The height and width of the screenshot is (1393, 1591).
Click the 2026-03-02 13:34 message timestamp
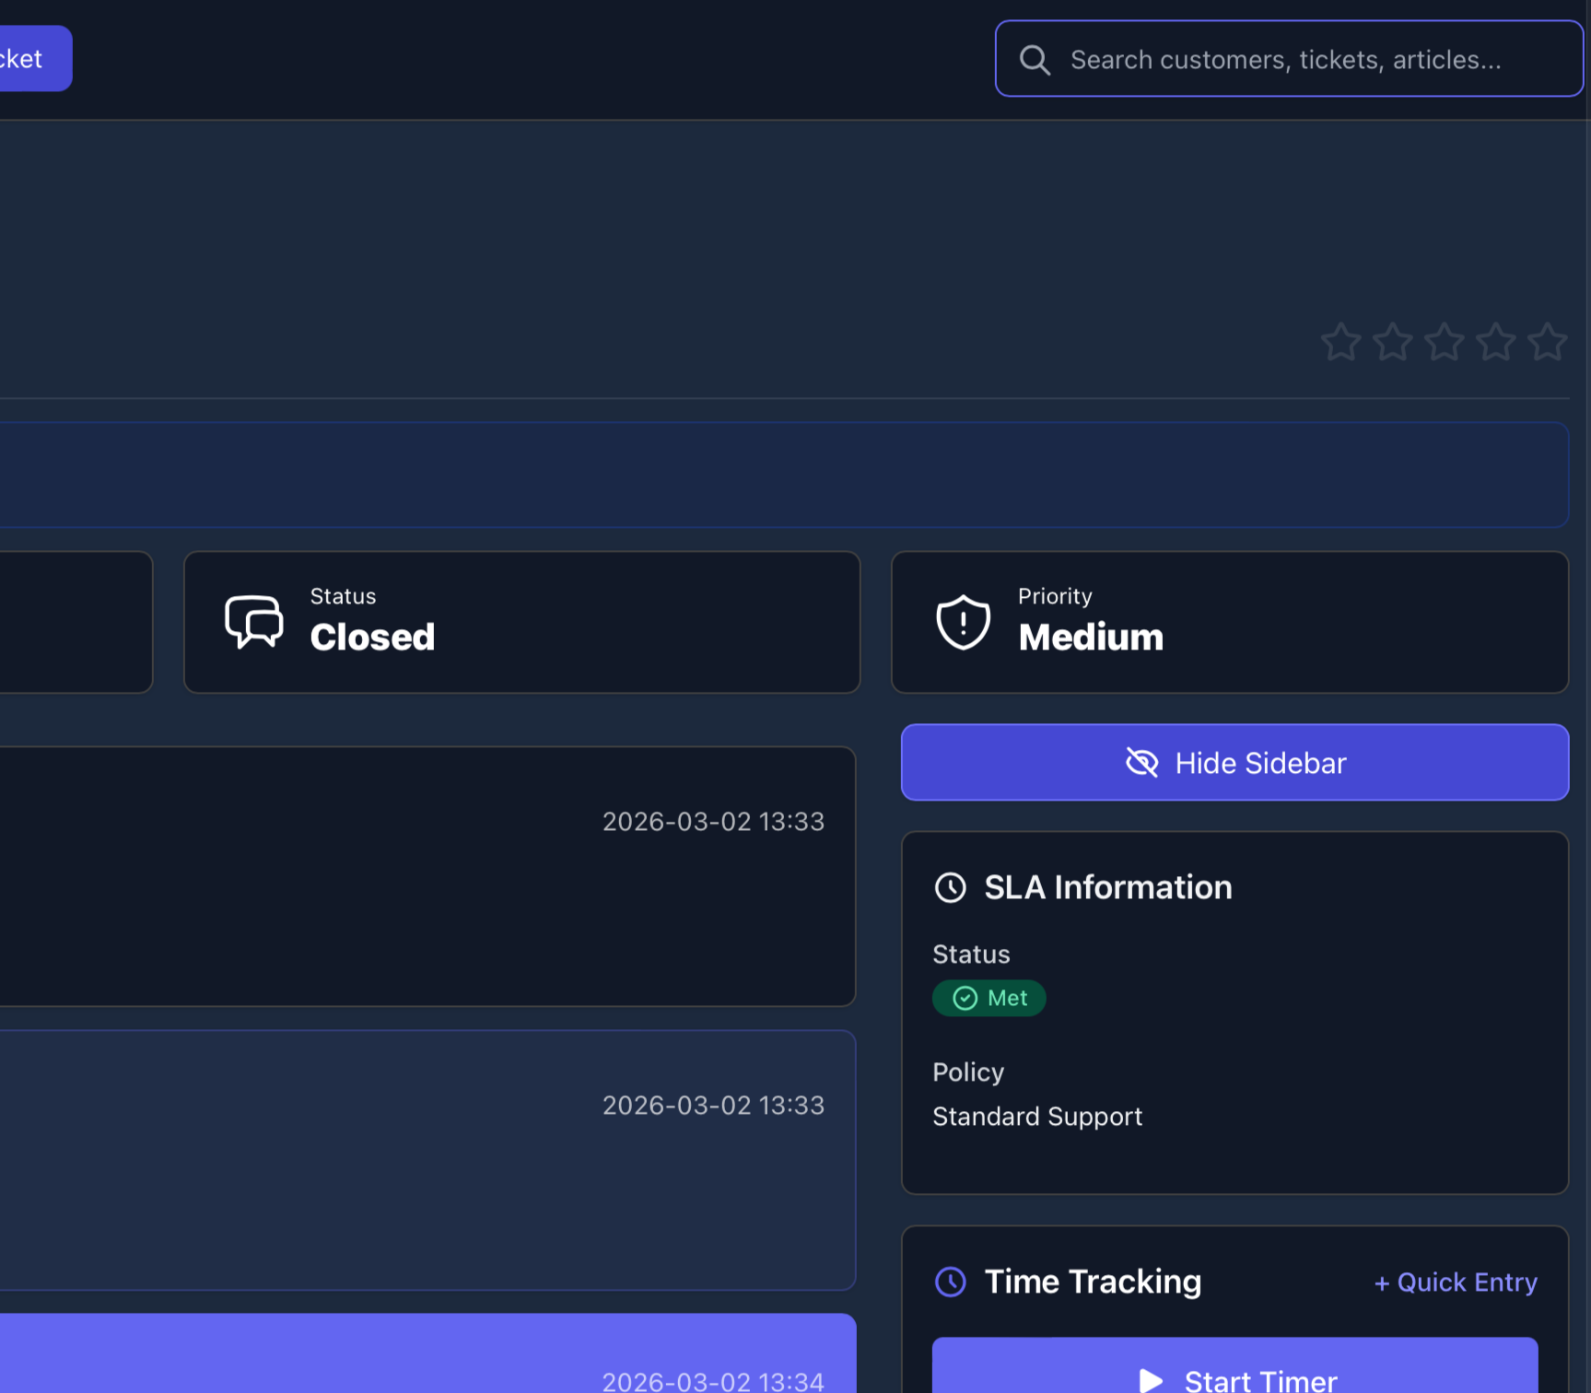click(713, 1380)
